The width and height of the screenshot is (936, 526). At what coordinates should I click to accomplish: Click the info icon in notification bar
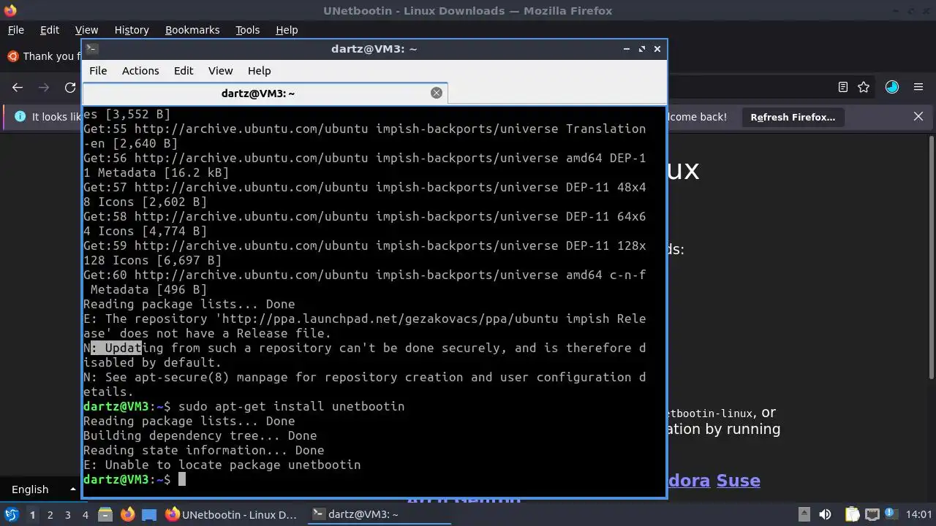(x=20, y=117)
